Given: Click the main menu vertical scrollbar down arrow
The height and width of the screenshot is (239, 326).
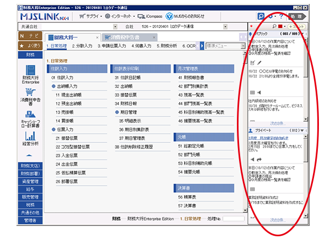Looking at the screenshot, I should (245, 210).
